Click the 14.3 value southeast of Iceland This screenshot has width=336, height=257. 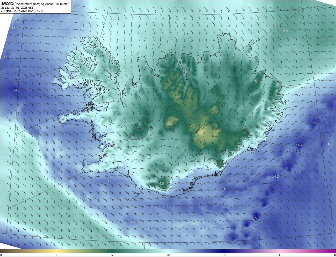point(275,177)
